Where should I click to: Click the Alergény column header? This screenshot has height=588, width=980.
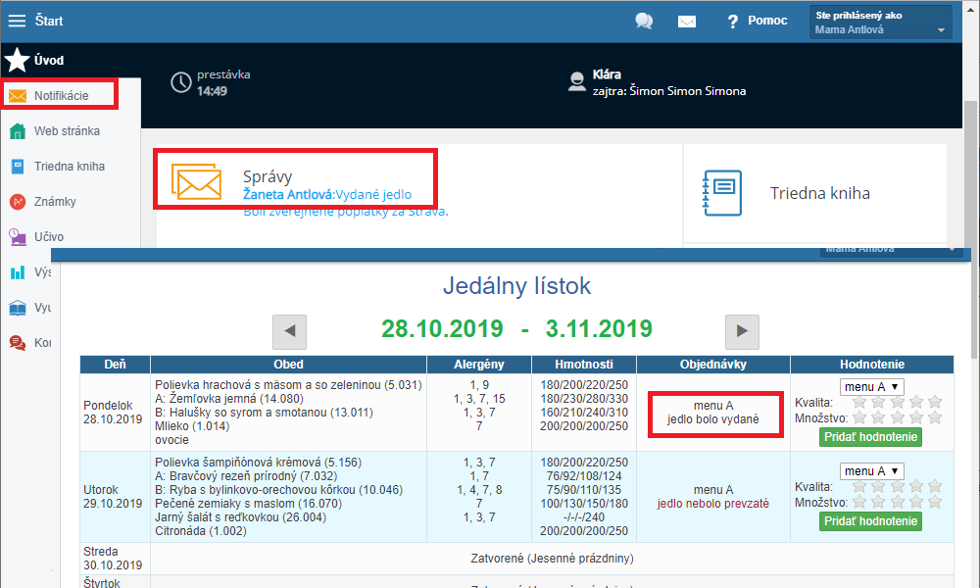coord(479,365)
